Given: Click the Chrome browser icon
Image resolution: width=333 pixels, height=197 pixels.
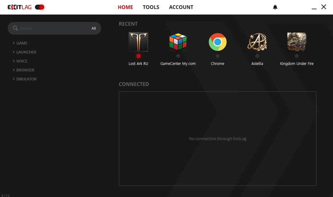Looking at the screenshot, I should click(x=218, y=42).
